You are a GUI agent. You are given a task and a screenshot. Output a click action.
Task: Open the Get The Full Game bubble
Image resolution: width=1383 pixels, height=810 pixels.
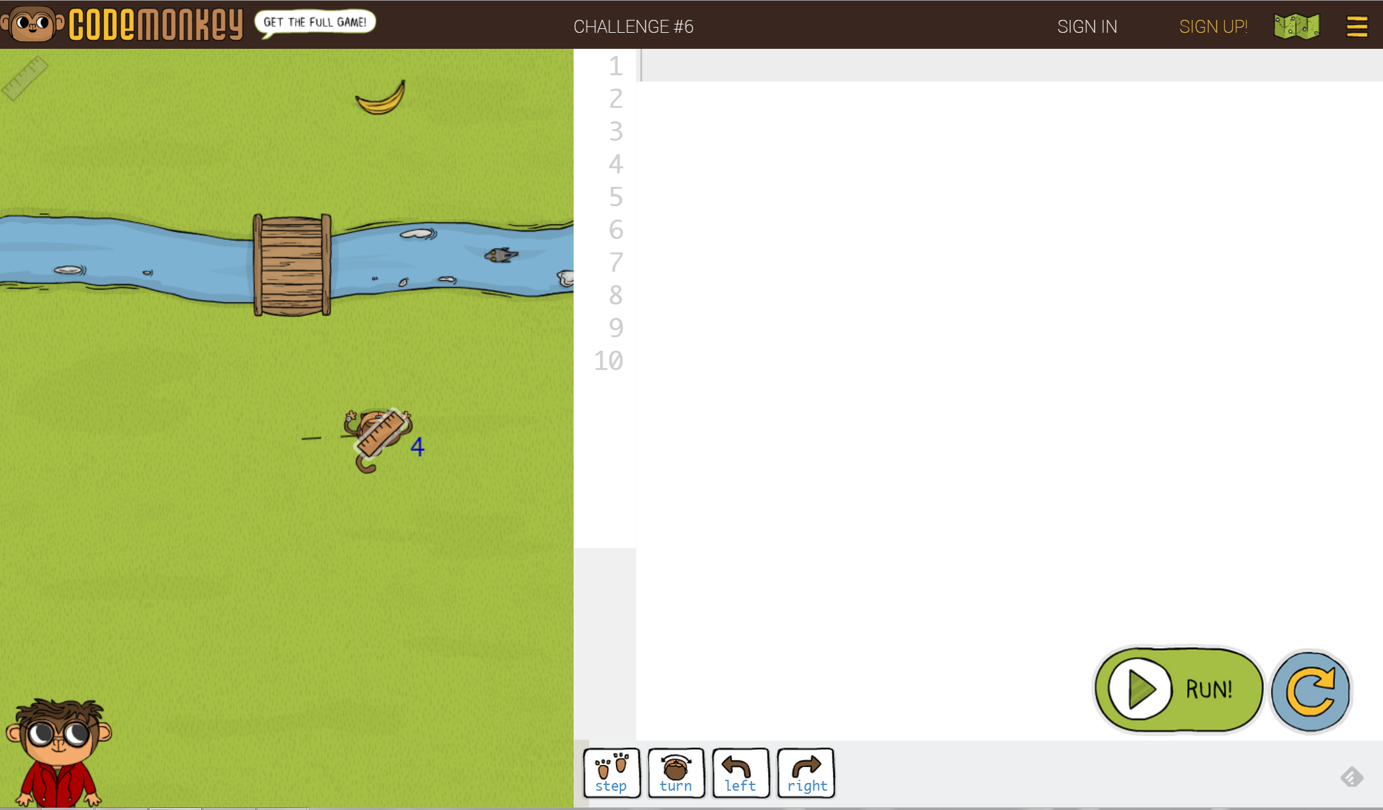(x=315, y=22)
